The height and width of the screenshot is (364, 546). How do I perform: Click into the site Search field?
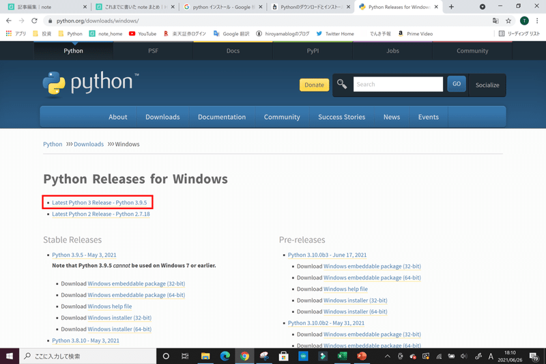398,84
